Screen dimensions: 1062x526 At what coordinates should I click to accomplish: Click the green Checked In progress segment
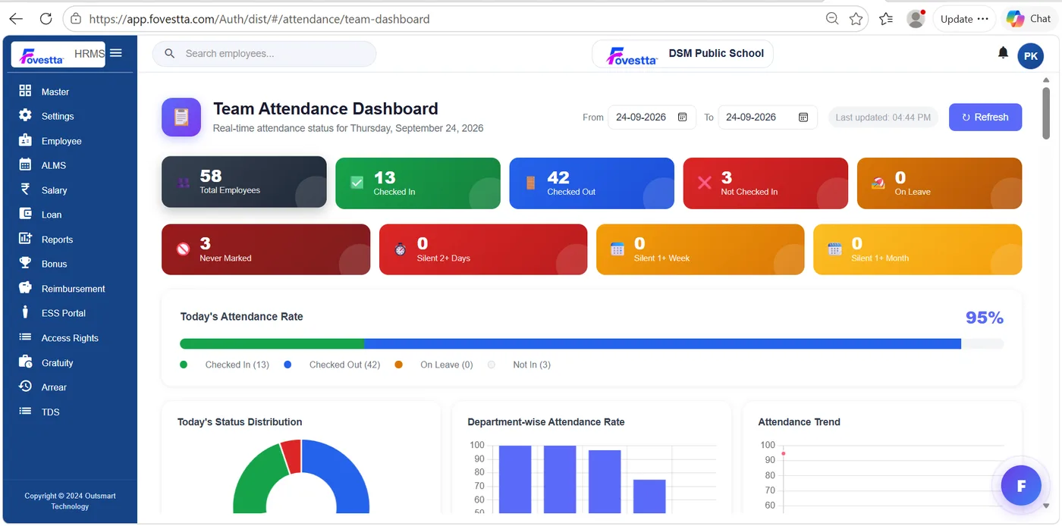pos(272,343)
